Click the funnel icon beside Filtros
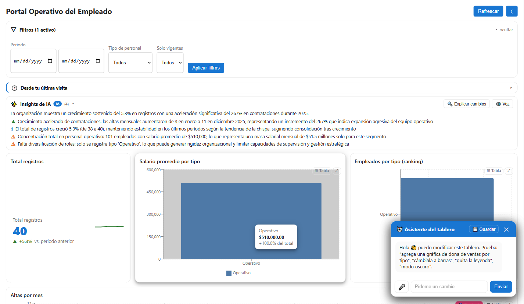524x304 pixels. click(14, 30)
